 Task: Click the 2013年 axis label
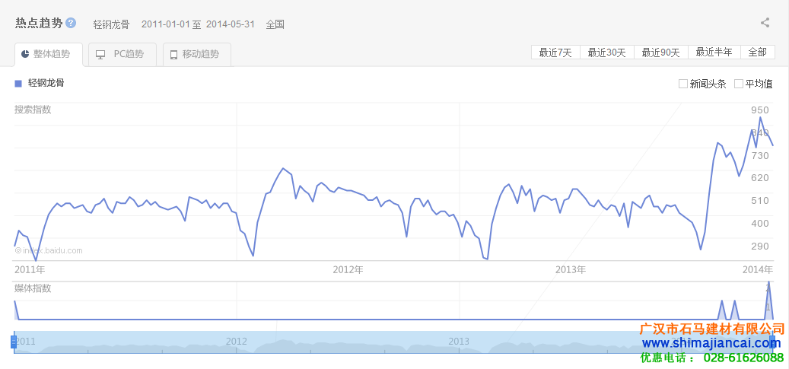pyautogui.click(x=571, y=270)
